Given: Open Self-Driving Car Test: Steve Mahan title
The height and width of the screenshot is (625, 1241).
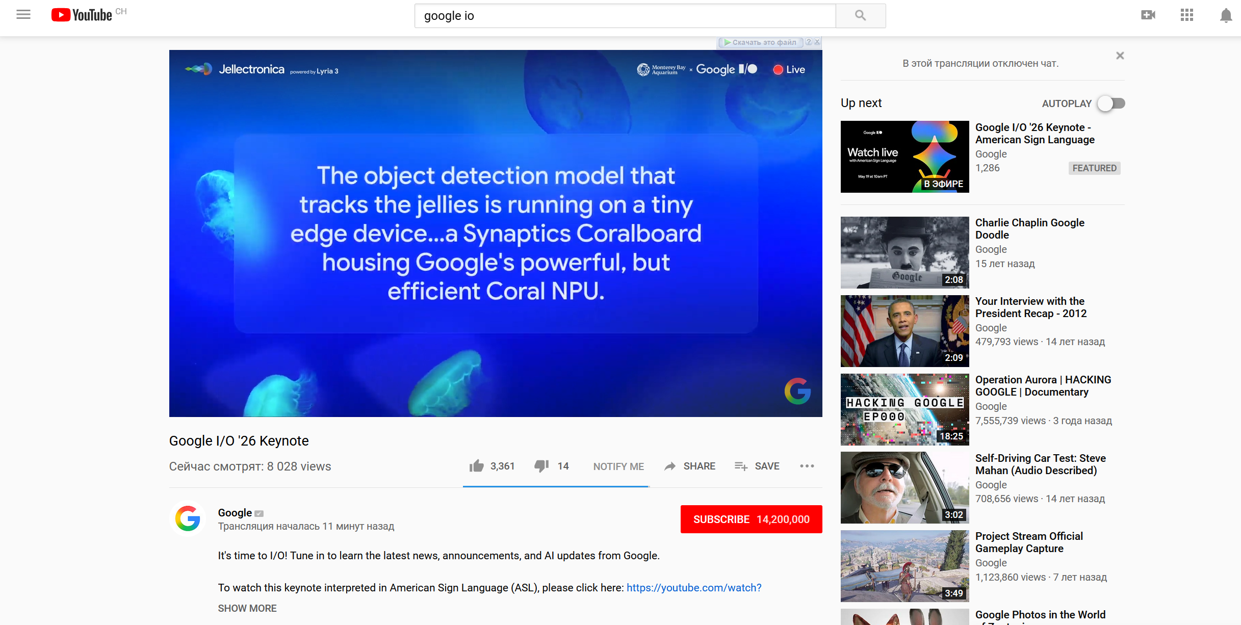Looking at the screenshot, I should coord(1041,464).
